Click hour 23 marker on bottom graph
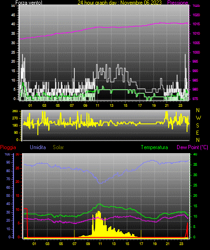The image size is (210, 250). (181, 244)
